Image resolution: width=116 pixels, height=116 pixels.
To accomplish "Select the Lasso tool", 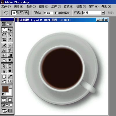I will pos(4,35).
